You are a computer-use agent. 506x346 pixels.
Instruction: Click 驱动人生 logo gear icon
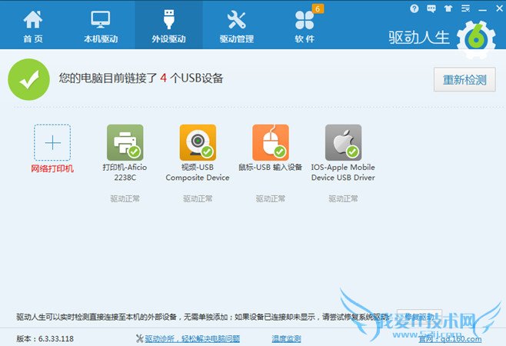tap(476, 38)
